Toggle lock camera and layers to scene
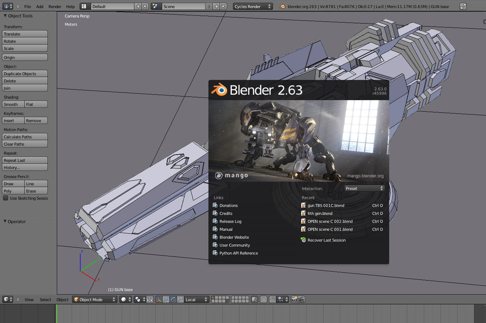Image resolution: width=486 pixels, height=323 pixels. tap(255, 299)
